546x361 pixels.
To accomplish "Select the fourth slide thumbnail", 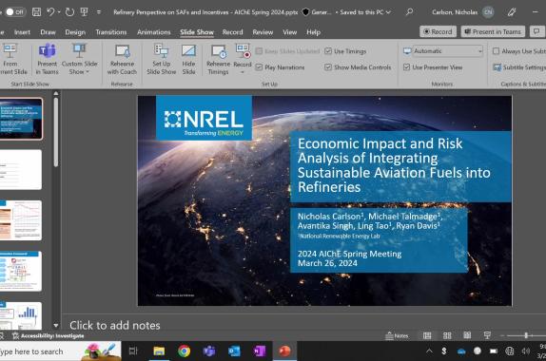I will coord(21,272).
